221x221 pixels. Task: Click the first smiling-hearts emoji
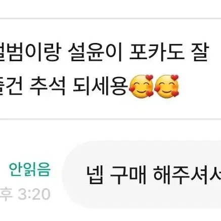click(141, 86)
